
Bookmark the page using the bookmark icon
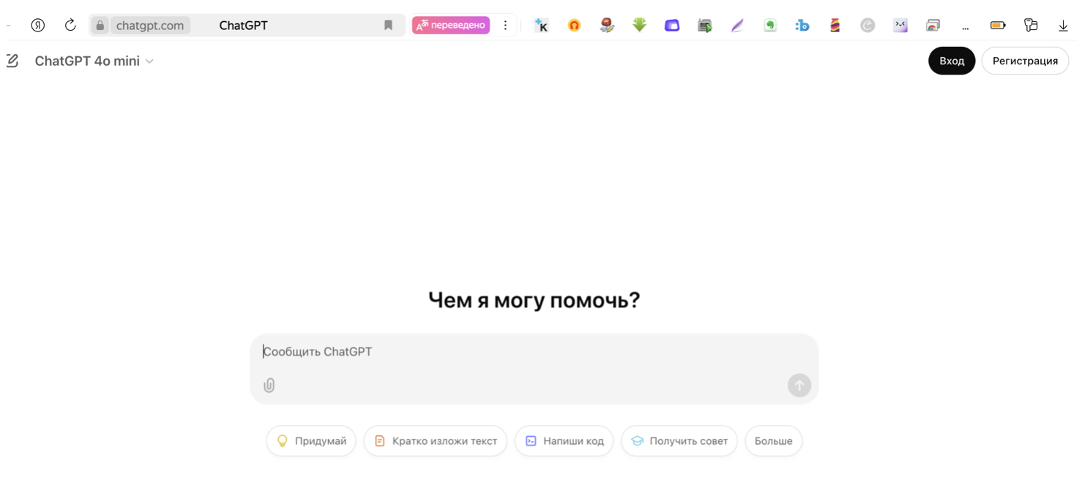[389, 26]
